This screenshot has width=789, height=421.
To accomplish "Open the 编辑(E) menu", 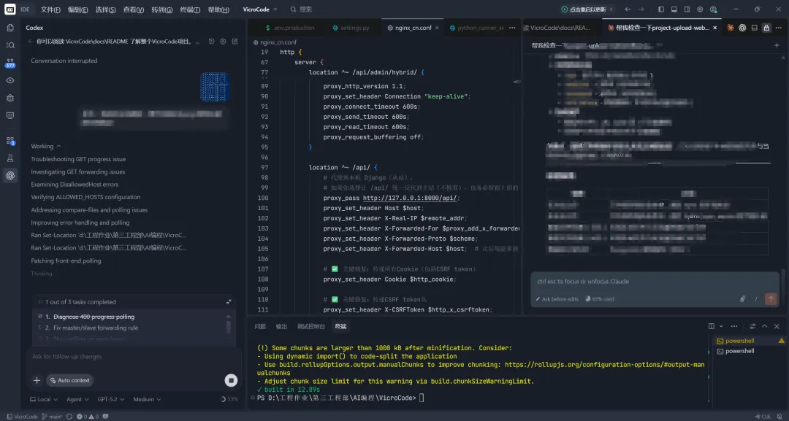I will point(77,9).
